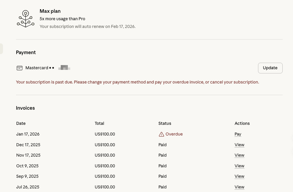
Task: Click the Overdue status text
Action: click(174, 134)
